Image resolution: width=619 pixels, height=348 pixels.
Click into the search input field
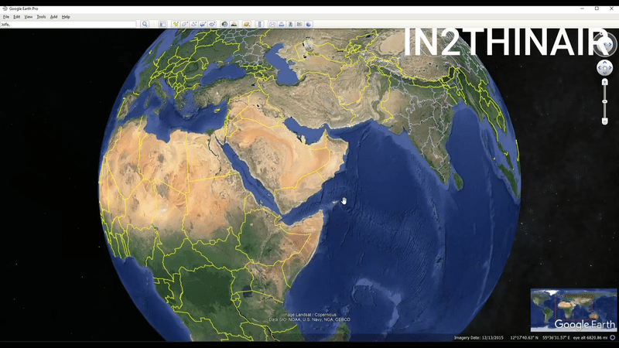click(x=68, y=25)
